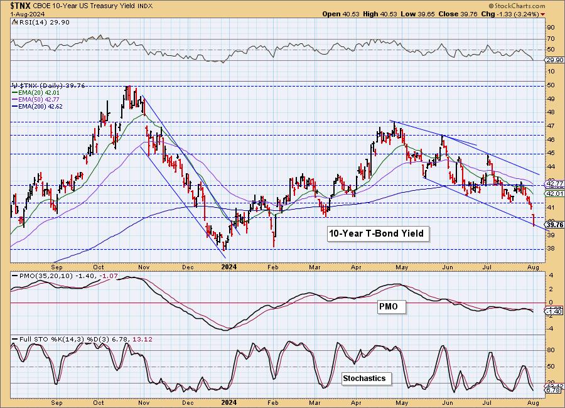Click the 'RSI(14) 29.90' indicator label
565x408 pixels.
[x=43, y=23]
